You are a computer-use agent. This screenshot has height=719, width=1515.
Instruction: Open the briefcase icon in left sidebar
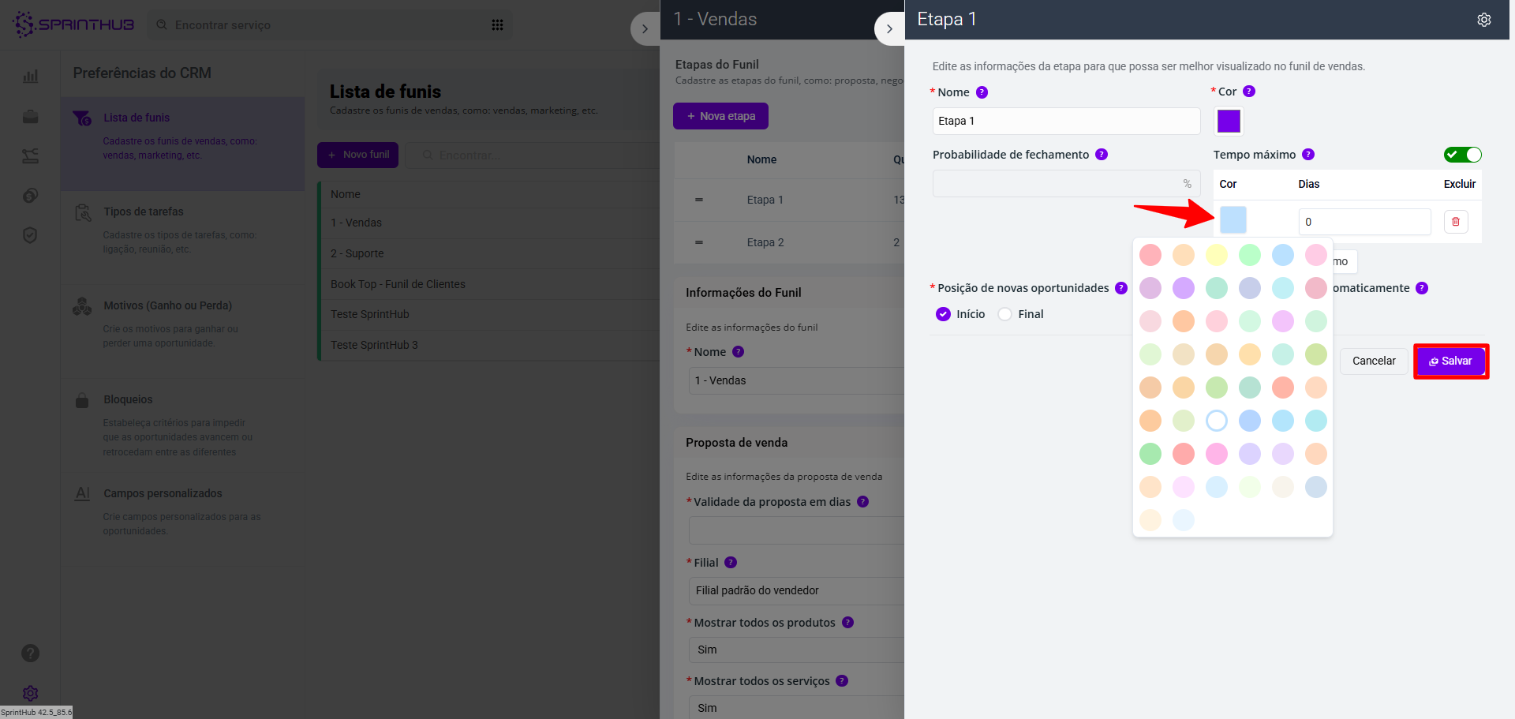(x=30, y=117)
